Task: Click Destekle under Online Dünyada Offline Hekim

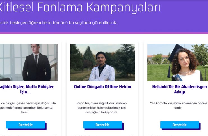Action: click(102, 125)
